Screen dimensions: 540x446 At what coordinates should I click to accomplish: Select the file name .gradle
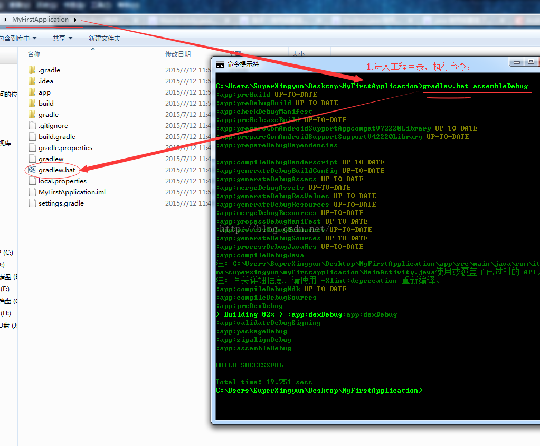click(x=49, y=70)
